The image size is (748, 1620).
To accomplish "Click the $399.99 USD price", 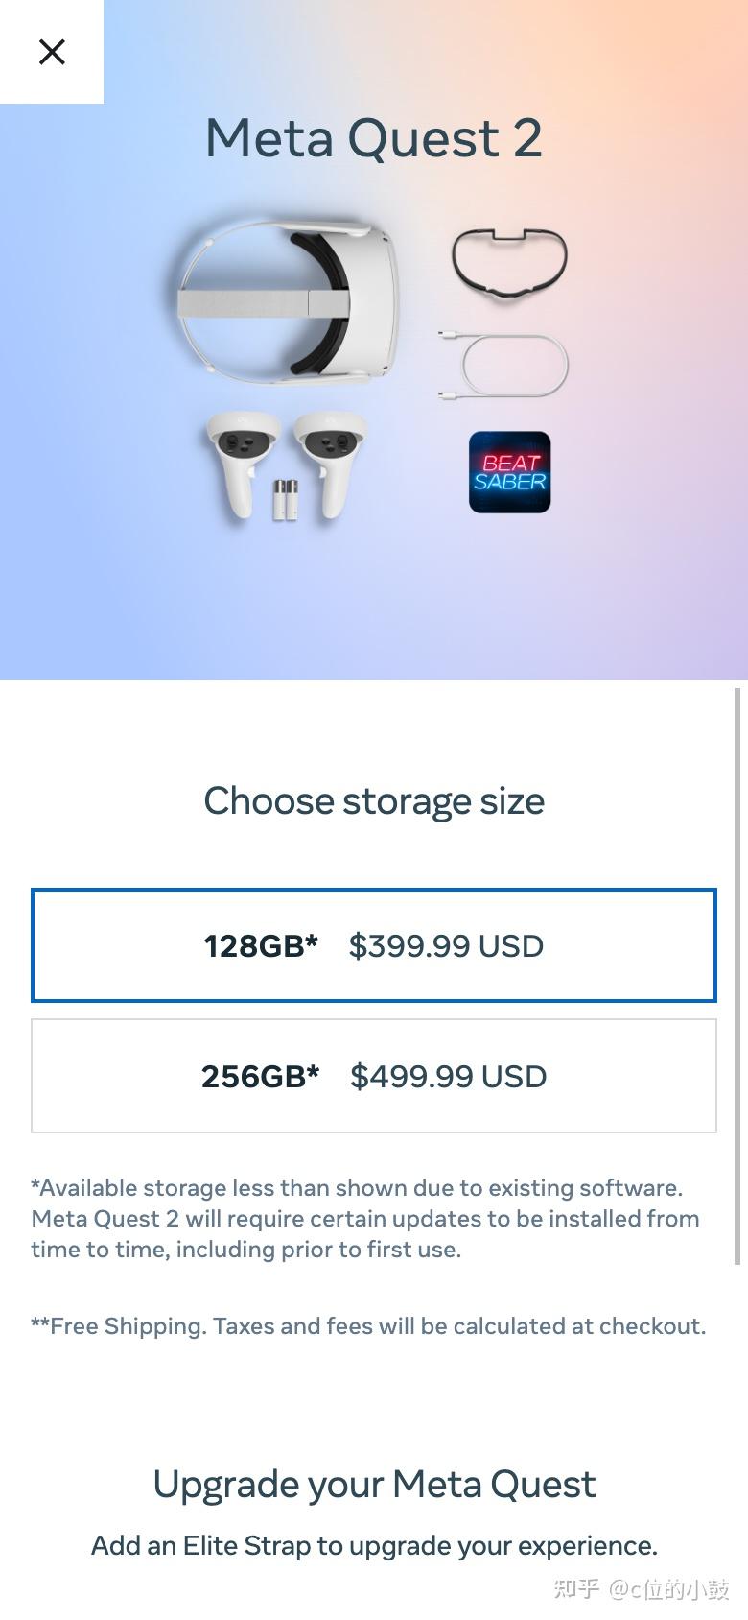I will pos(446,946).
